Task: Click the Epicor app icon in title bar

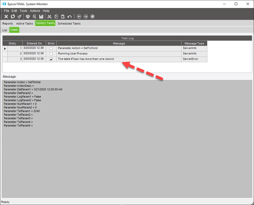Action: point(4,4)
